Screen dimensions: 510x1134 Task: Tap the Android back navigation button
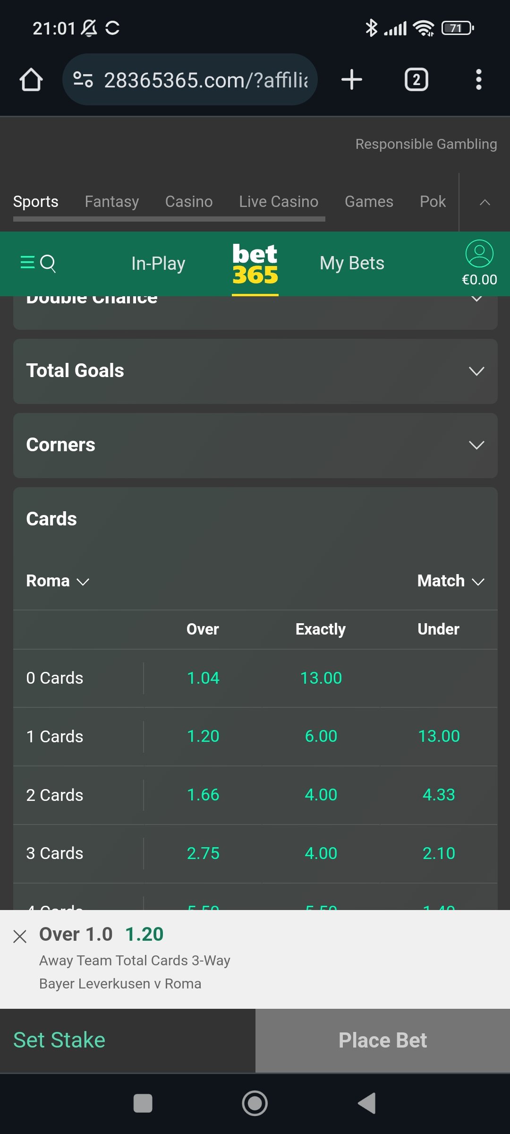pyautogui.click(x=367, y=1103)
